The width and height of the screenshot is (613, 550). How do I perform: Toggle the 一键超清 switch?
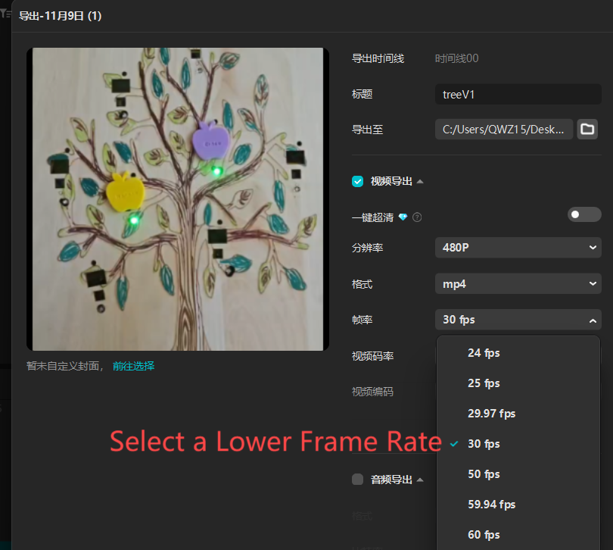(584, 214)
